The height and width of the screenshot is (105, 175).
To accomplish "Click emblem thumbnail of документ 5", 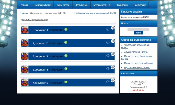I will point(25,83).
